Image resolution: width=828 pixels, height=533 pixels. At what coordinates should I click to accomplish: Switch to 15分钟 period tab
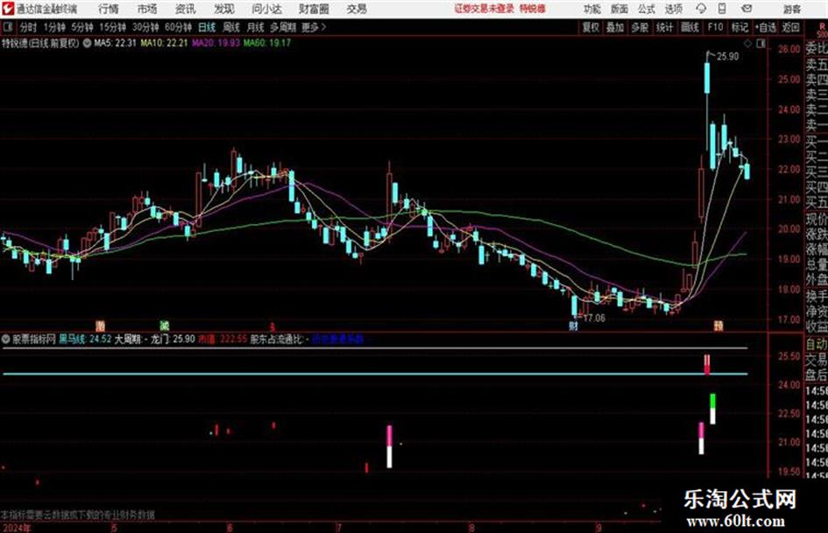[112, 27]
